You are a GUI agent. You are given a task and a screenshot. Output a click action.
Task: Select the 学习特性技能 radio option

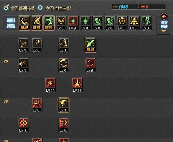(40, 7)
